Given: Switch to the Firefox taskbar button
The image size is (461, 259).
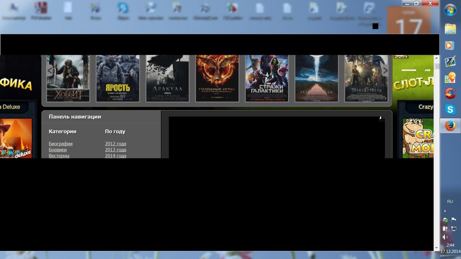Looking at the screenshot, I should (450, 125).
